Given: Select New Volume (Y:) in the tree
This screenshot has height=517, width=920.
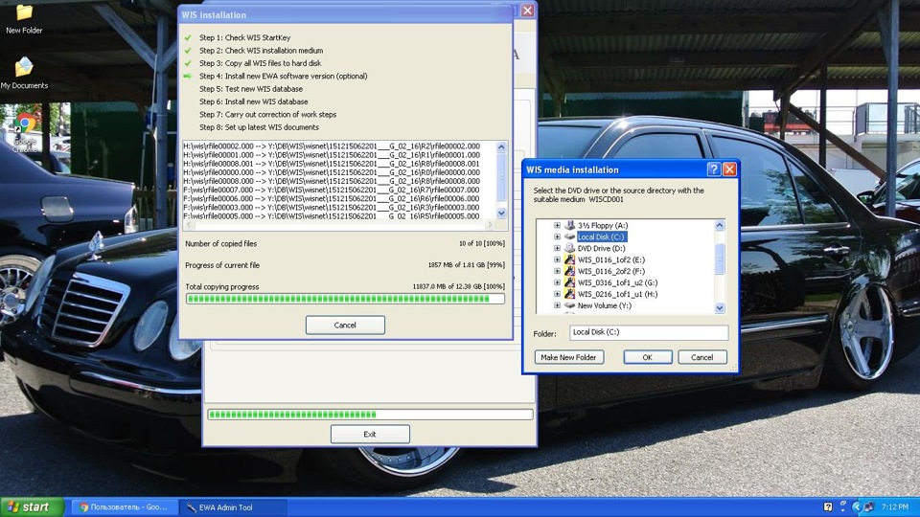Looking at the screenshot, I should 605,305.
